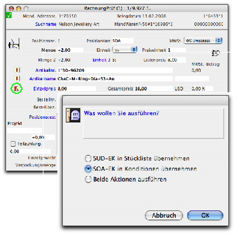
Task: Click the Listenpreis field showing 8,00
Action: (176, 60)
